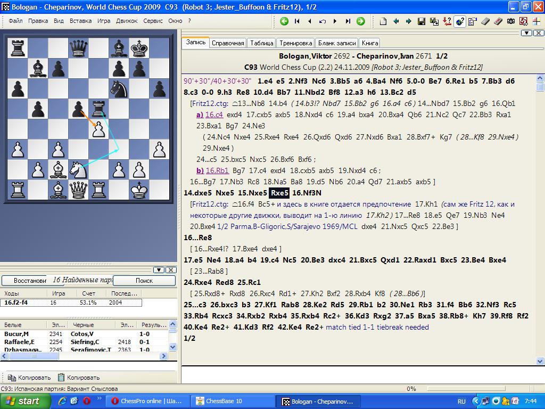Toggle the globe online database icon
The image size is (545, 409).
pos(460,21)
